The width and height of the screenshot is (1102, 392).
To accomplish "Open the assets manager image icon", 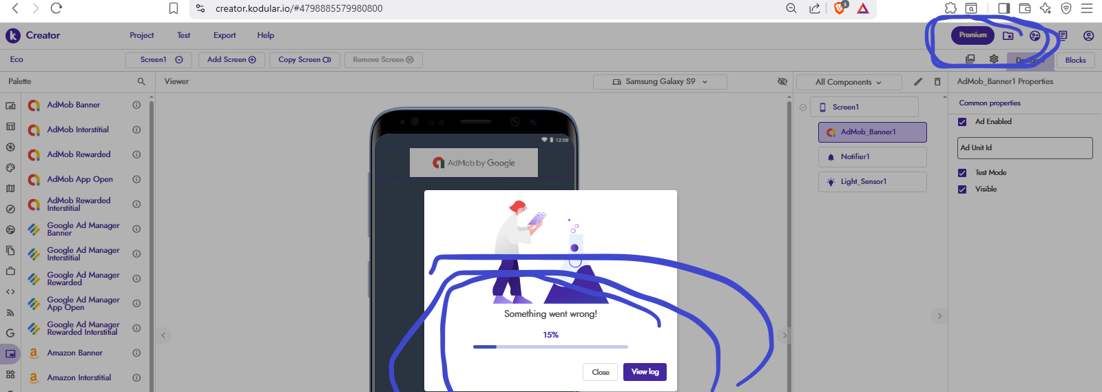I will (970, 59).
